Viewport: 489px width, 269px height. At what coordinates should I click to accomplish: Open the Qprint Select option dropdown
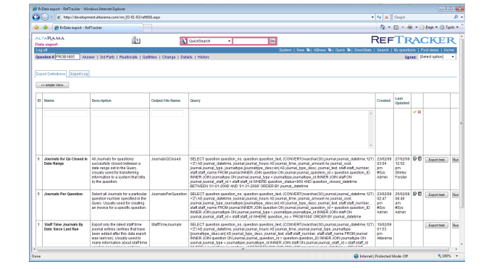[453, 57]
